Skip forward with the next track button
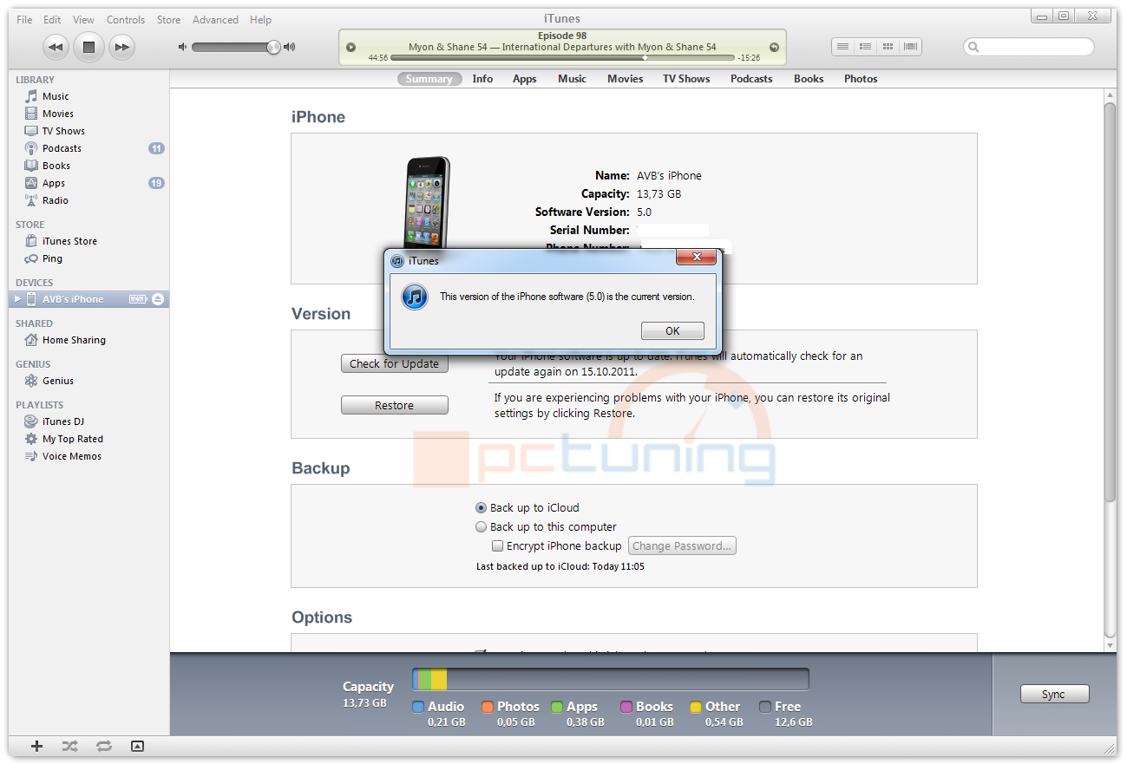Image resolution: width=1127 pixels, height=764 pixels. pos(121,47)
